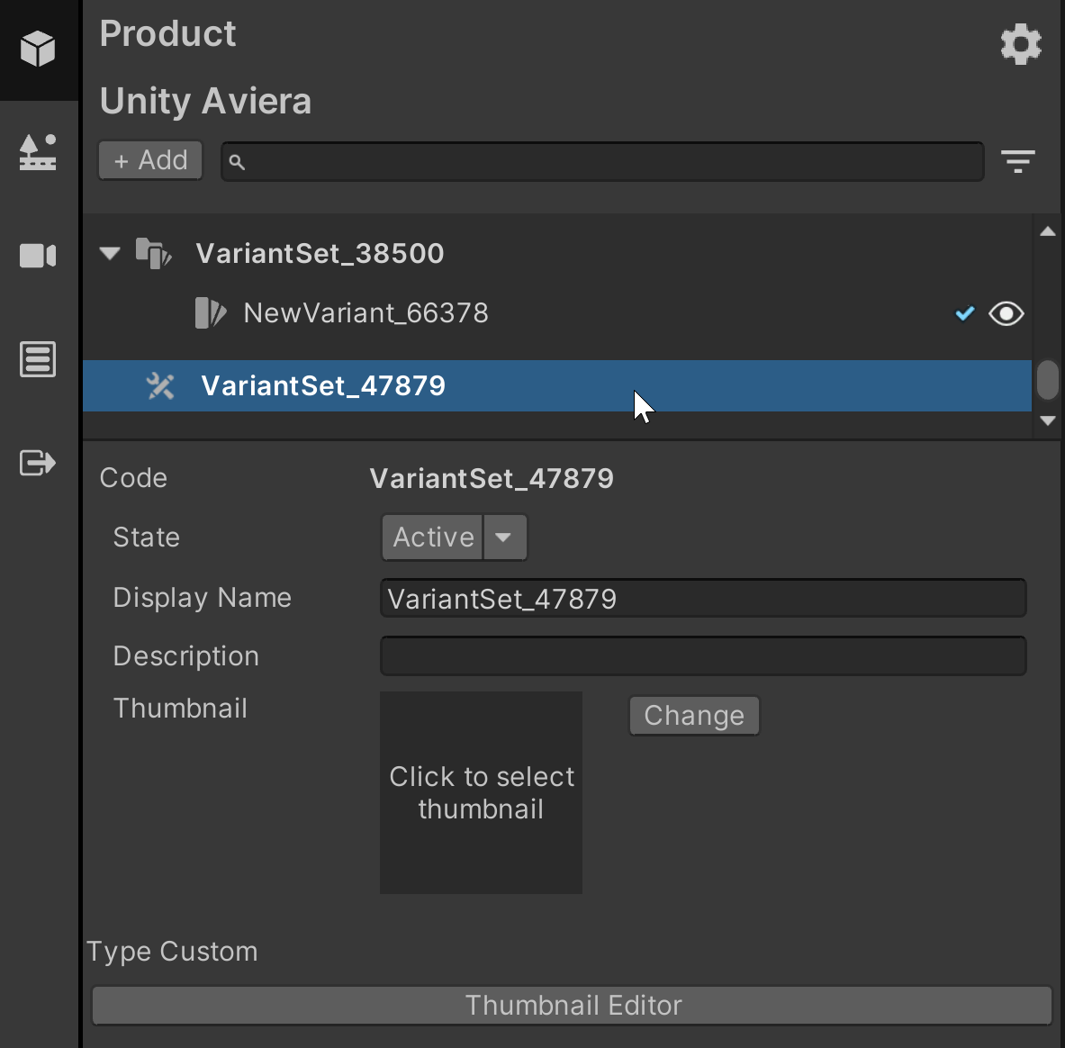The height and width of the screenshot is (1048, 1065).
Task: Click inside the Description input field
Action: click(703, 655)
